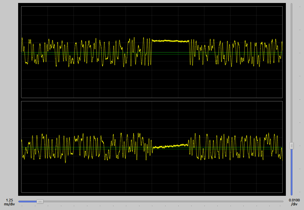This screenshot has height=210, width=304.
Task: Click inside the upper oscilloscope channel plot
Action: (x=152, y=52)
